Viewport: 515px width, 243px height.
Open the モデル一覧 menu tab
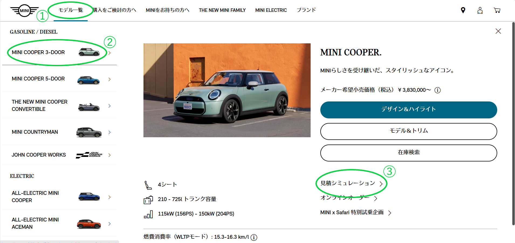[71, 10]
